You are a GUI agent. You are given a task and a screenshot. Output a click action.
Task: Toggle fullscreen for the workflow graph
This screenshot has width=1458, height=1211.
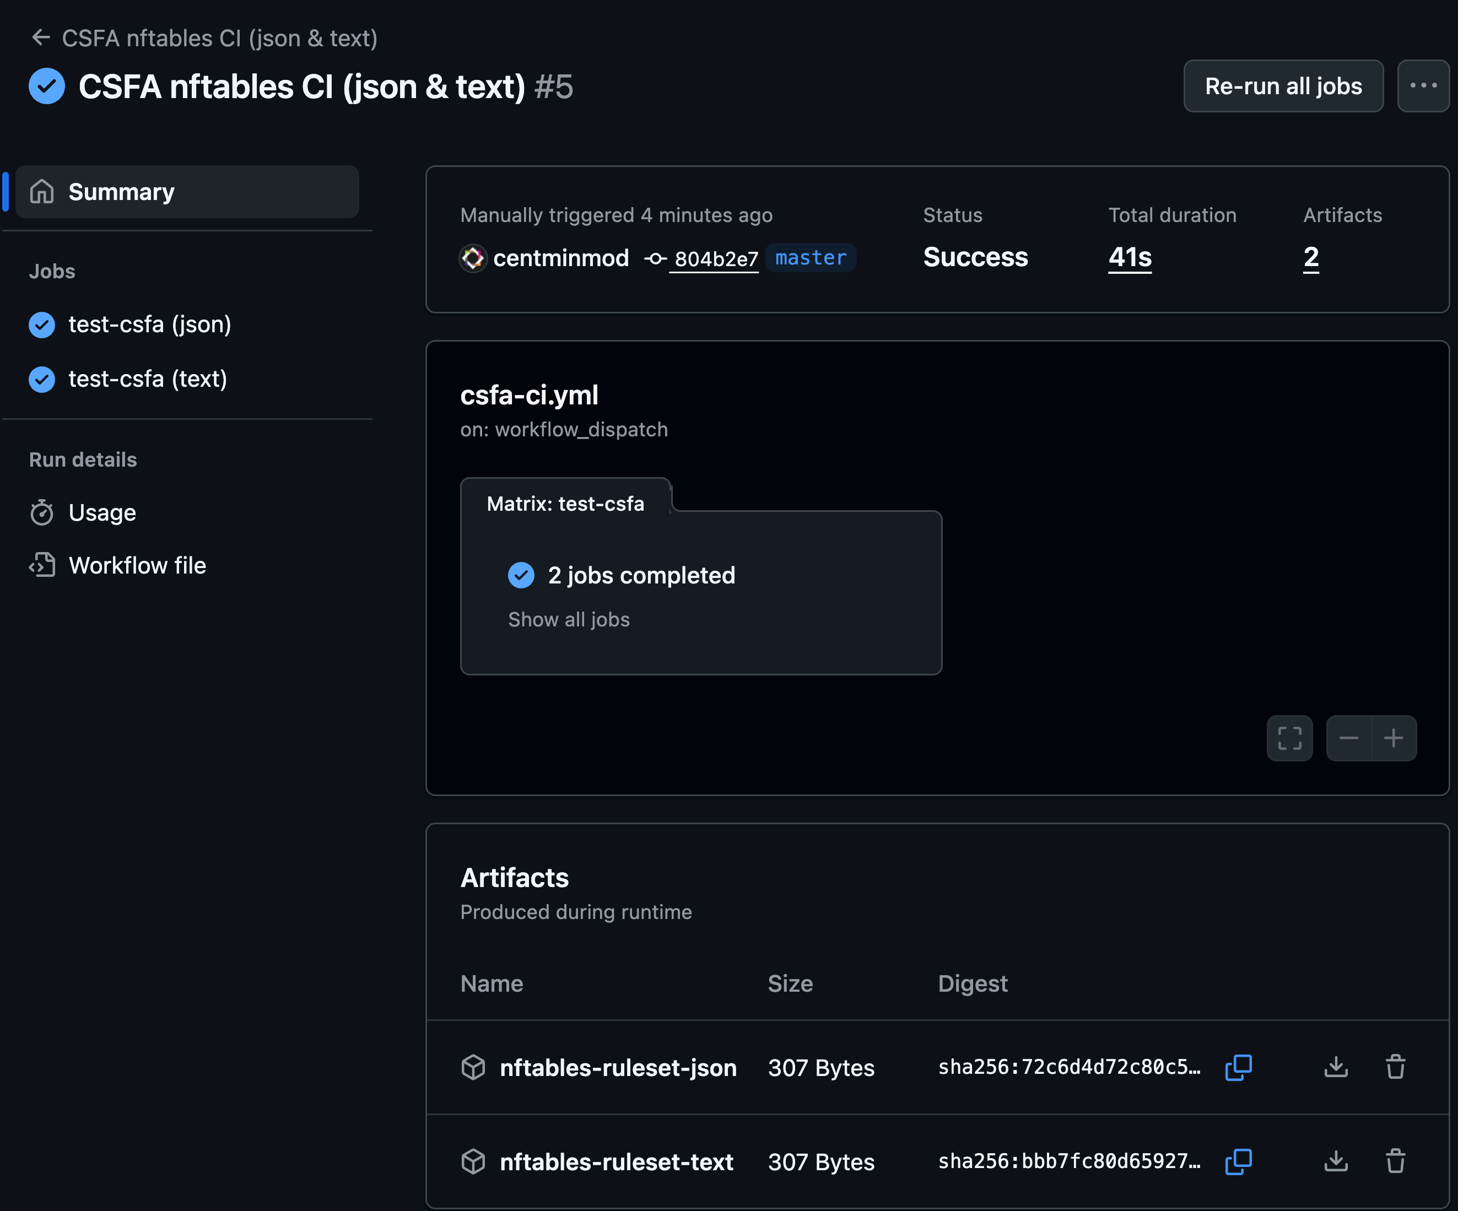[x=1289, y=738]
